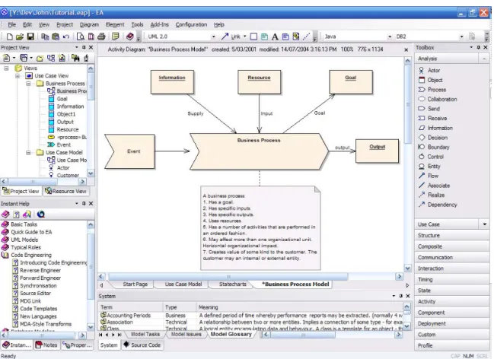Open the UML 2.0 dropdown

pos(213,37)
